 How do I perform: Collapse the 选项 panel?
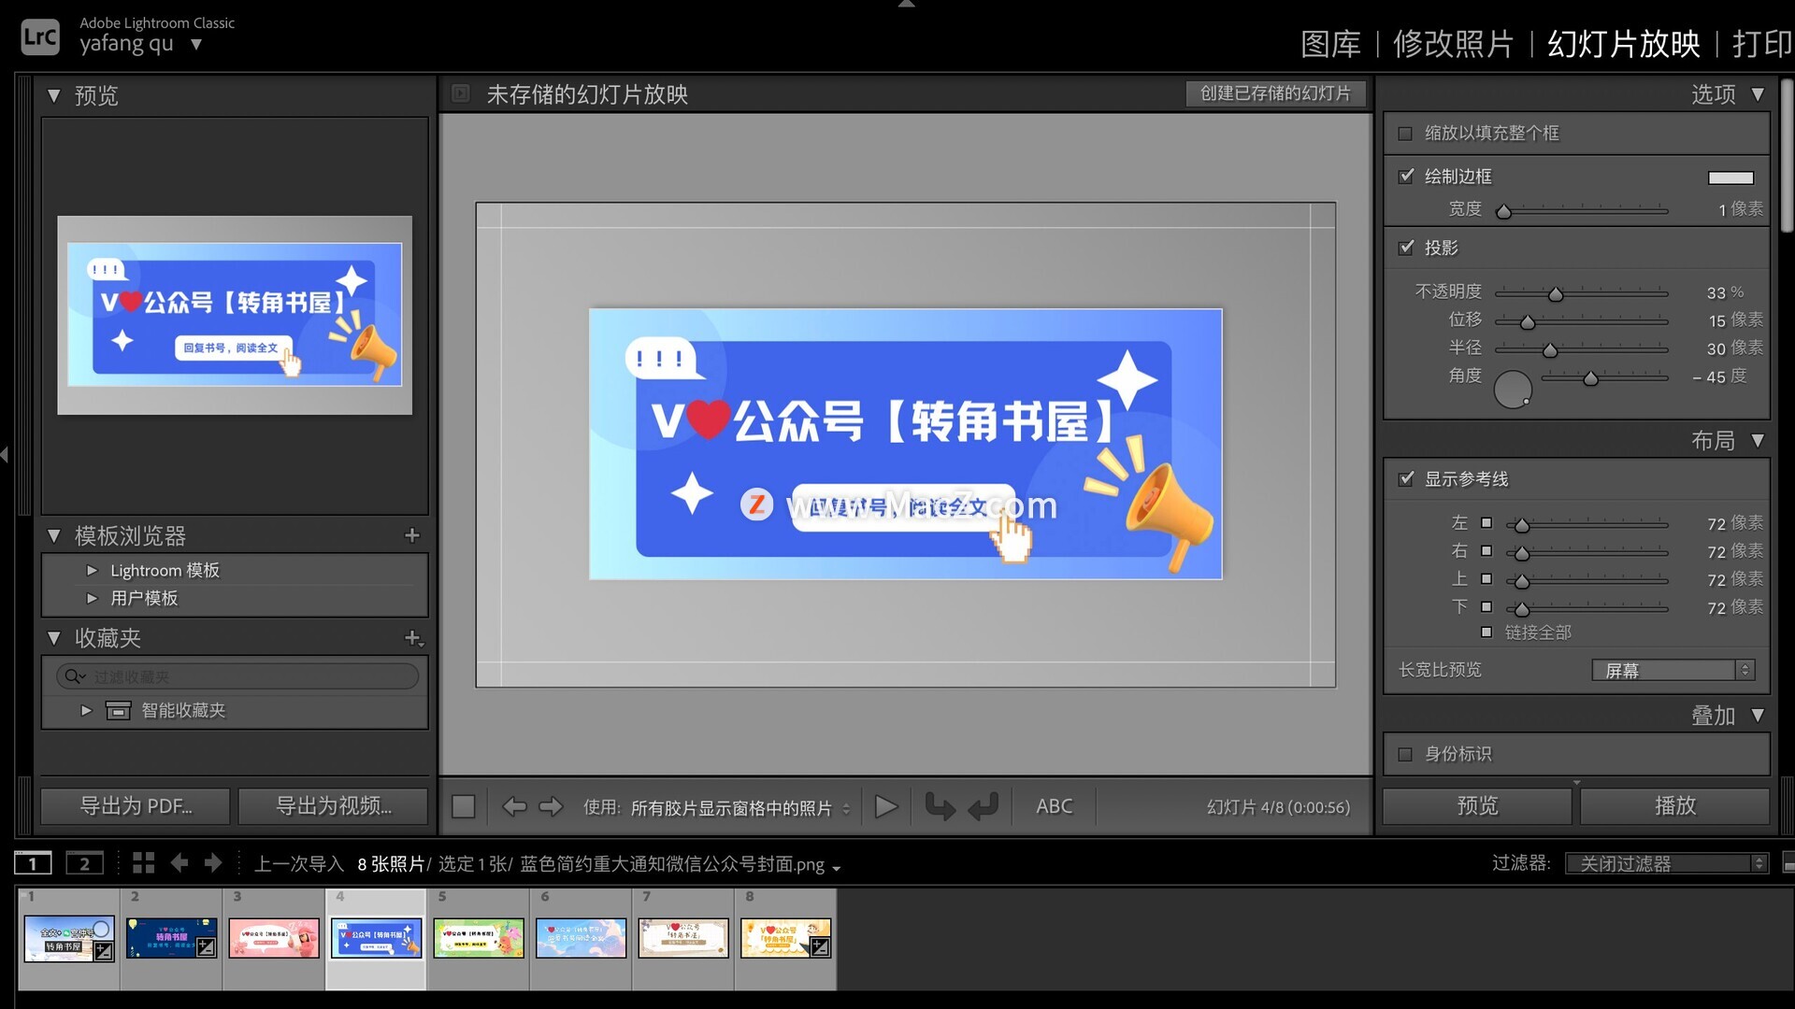tap(1759, 94)
